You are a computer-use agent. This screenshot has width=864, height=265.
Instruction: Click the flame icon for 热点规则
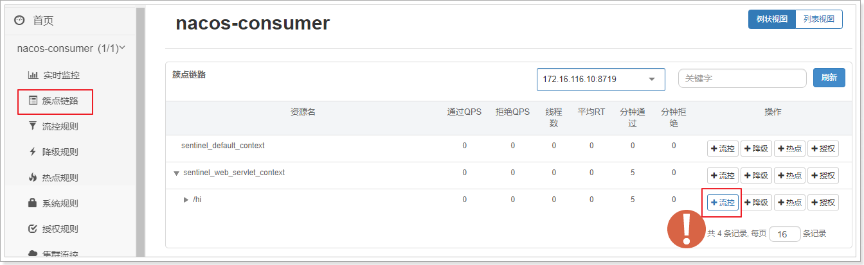pyautogui.click(x=33, y=178)
